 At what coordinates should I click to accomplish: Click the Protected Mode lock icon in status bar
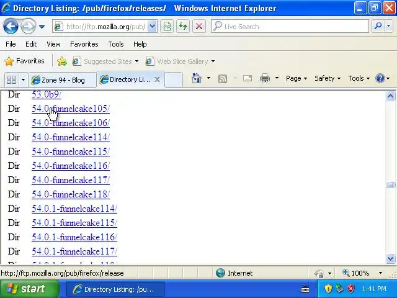pos(319,273)
